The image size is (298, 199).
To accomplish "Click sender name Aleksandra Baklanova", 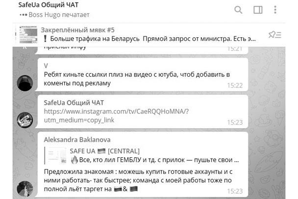I will 77,140.
